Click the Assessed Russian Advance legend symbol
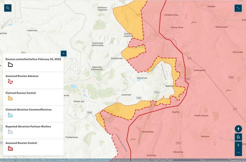The width and height of the screenshot is (246, 162). 10,81
